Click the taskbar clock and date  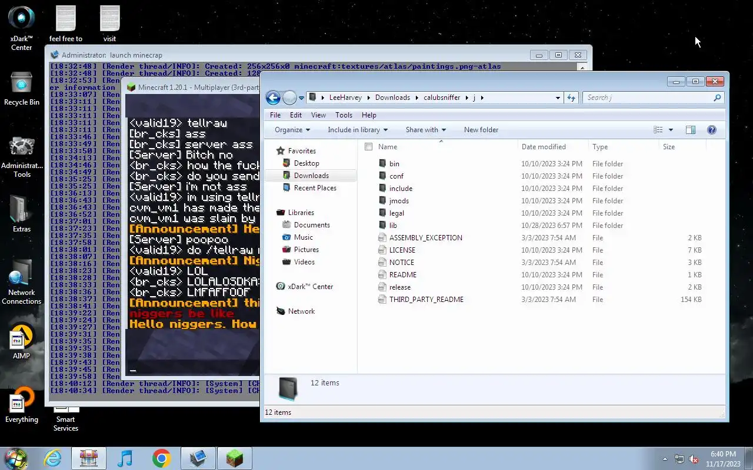(x=722, y=459)
